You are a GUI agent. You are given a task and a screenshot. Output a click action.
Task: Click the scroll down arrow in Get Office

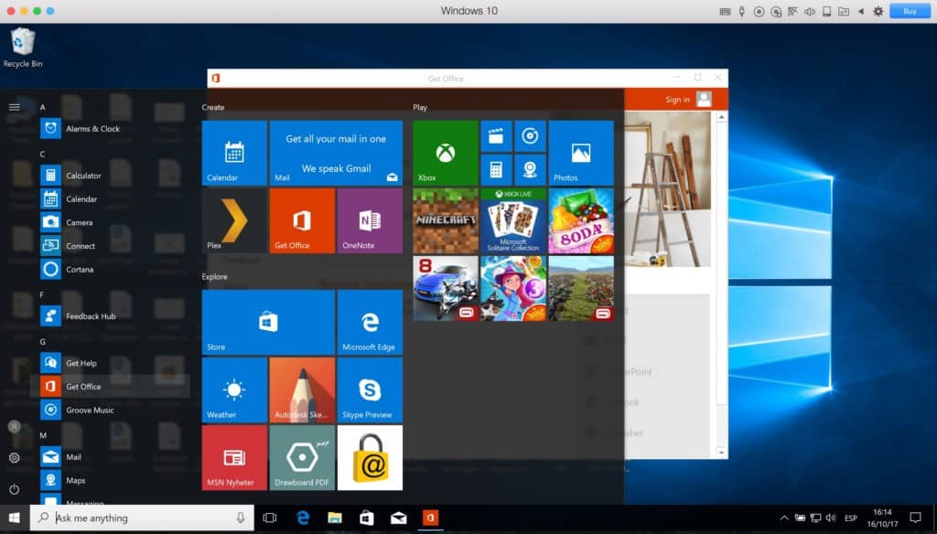pyautogui.click(x=721, y=453)
